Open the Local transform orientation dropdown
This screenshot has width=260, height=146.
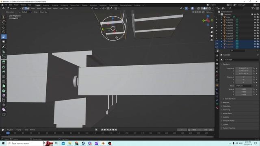pos(96,8)
